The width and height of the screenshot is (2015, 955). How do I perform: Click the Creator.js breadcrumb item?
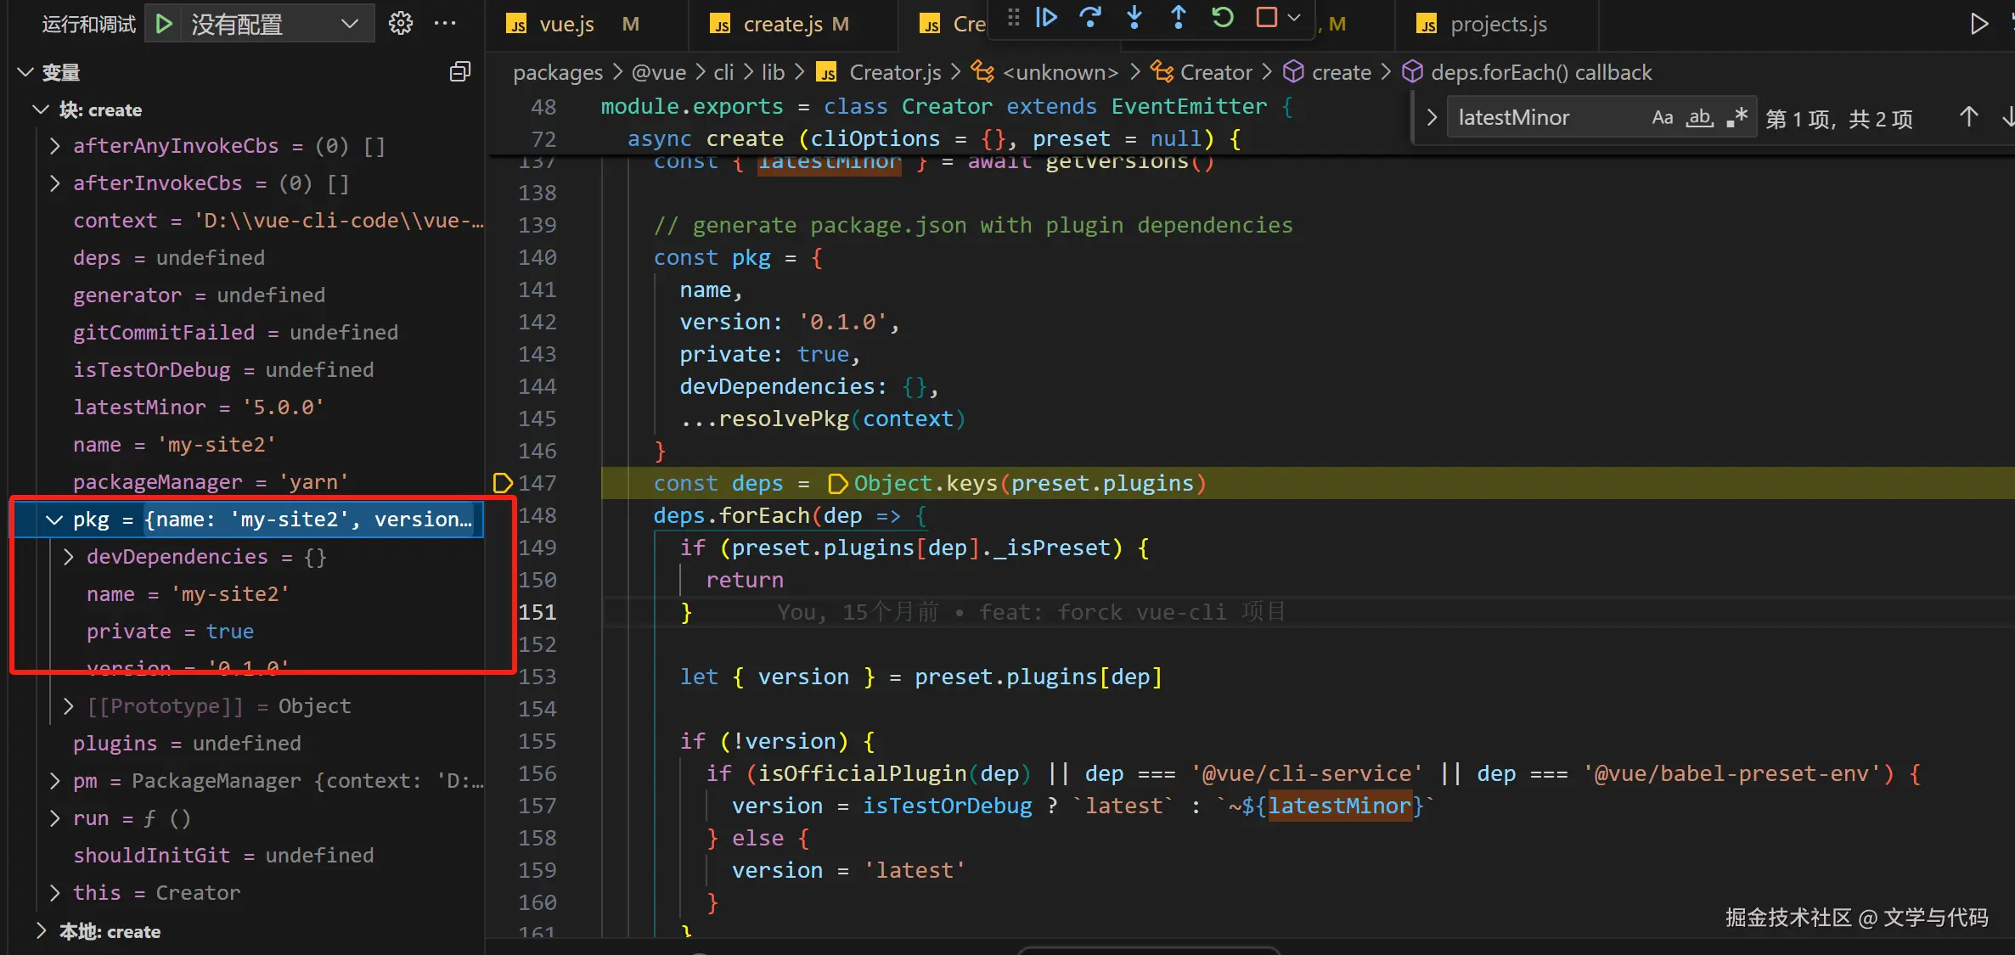894,73
